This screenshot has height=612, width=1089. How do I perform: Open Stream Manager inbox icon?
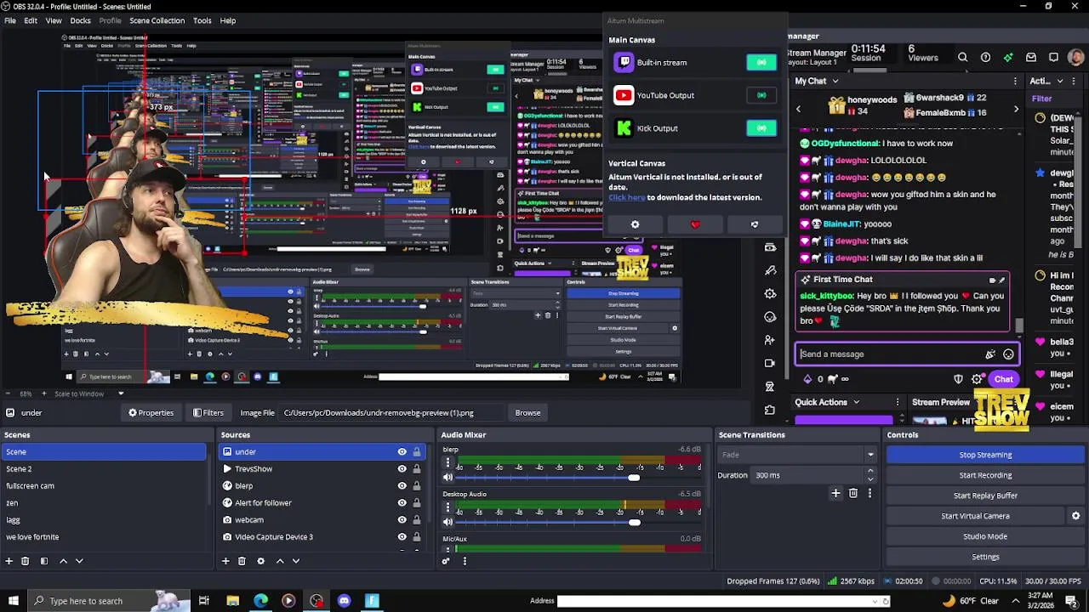point(1031,58)
